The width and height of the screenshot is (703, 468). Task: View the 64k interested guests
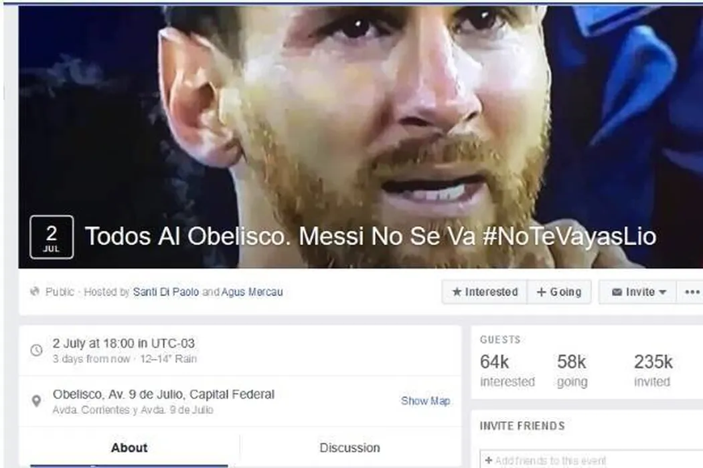coord(507,370)
